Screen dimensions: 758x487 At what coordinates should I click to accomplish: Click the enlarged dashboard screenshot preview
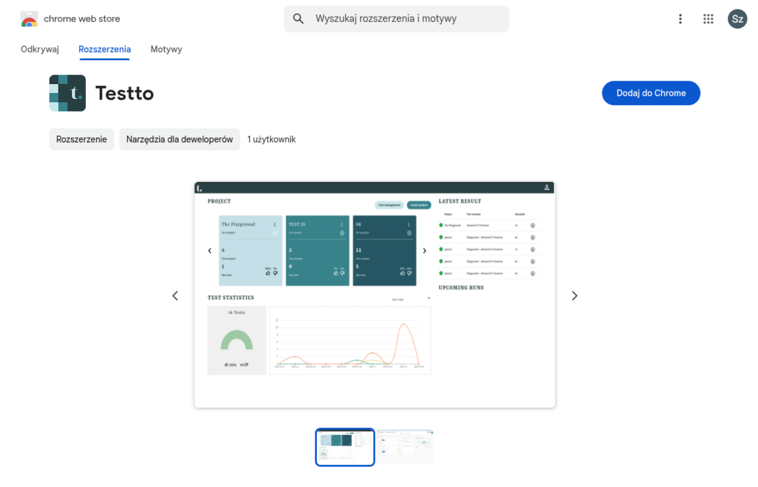point(374,294)
